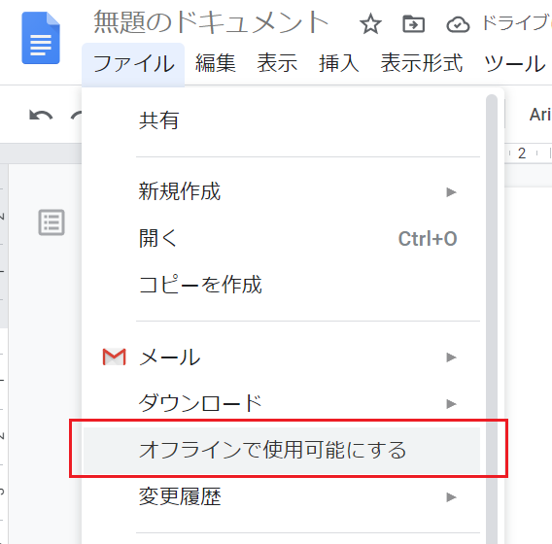Expand the メール submenu
Viewport: 552px width, 544px height.
tap(282, 357)
